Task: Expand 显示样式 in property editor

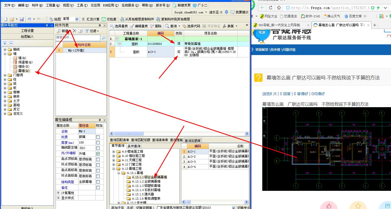Action: pyautogui.click(x=58, y=198)
